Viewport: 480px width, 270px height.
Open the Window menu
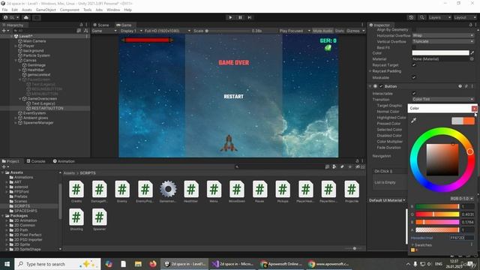(x=113, y=10)
